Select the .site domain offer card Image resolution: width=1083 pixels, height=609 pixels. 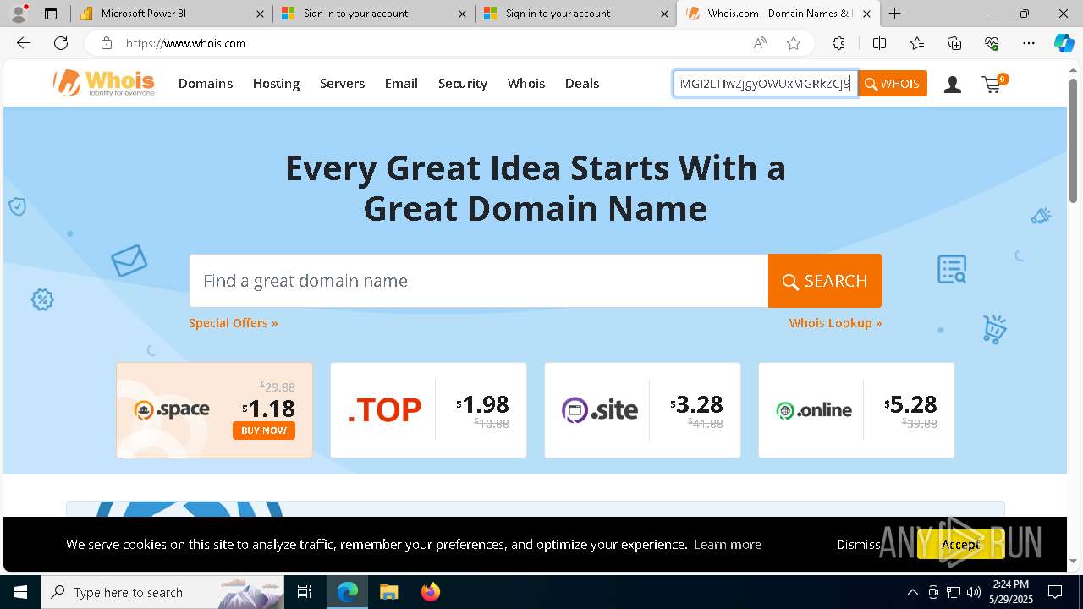(642, 410)
